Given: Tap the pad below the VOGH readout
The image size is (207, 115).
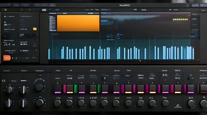Looking at the screenshot, I should click(x=141, y=89).
